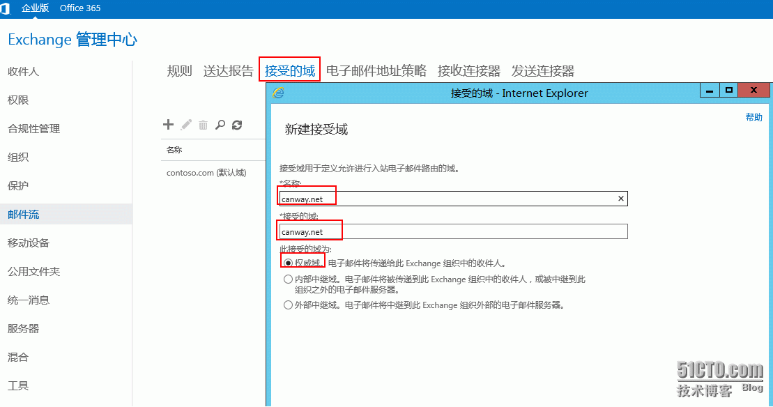Switch to the 送达报告 tab
Viewport: 773px width, 407px height.
[228, 71]
